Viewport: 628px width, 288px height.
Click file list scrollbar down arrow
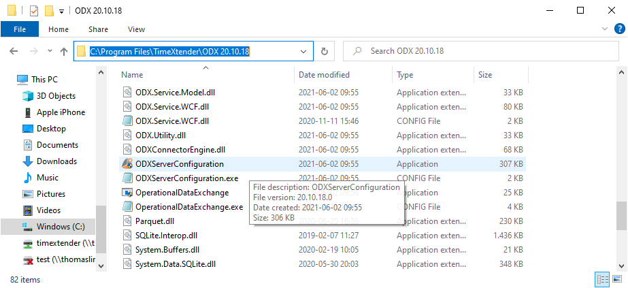click(621, 266)
